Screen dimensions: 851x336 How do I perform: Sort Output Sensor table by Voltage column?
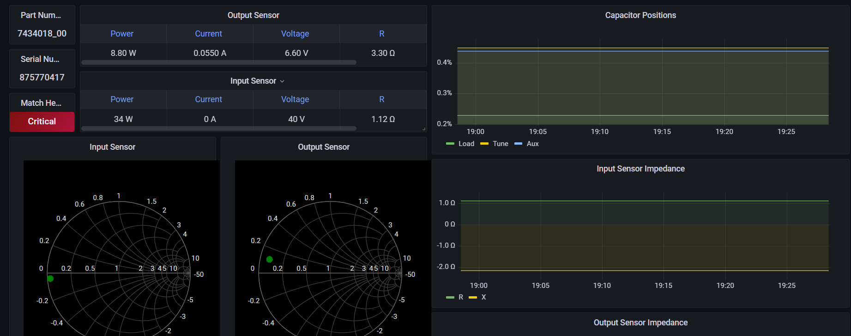295,34
